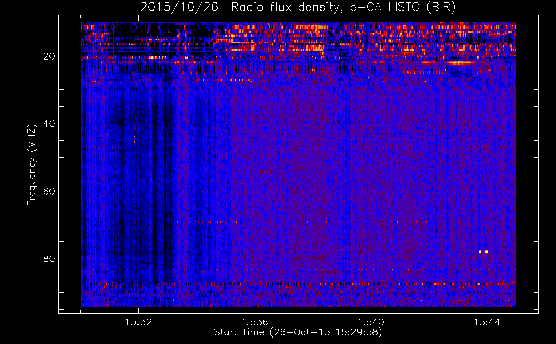Screen dimensions: 556x344
Task: Click the 15:36 time tick label
Action: point(255,322)
